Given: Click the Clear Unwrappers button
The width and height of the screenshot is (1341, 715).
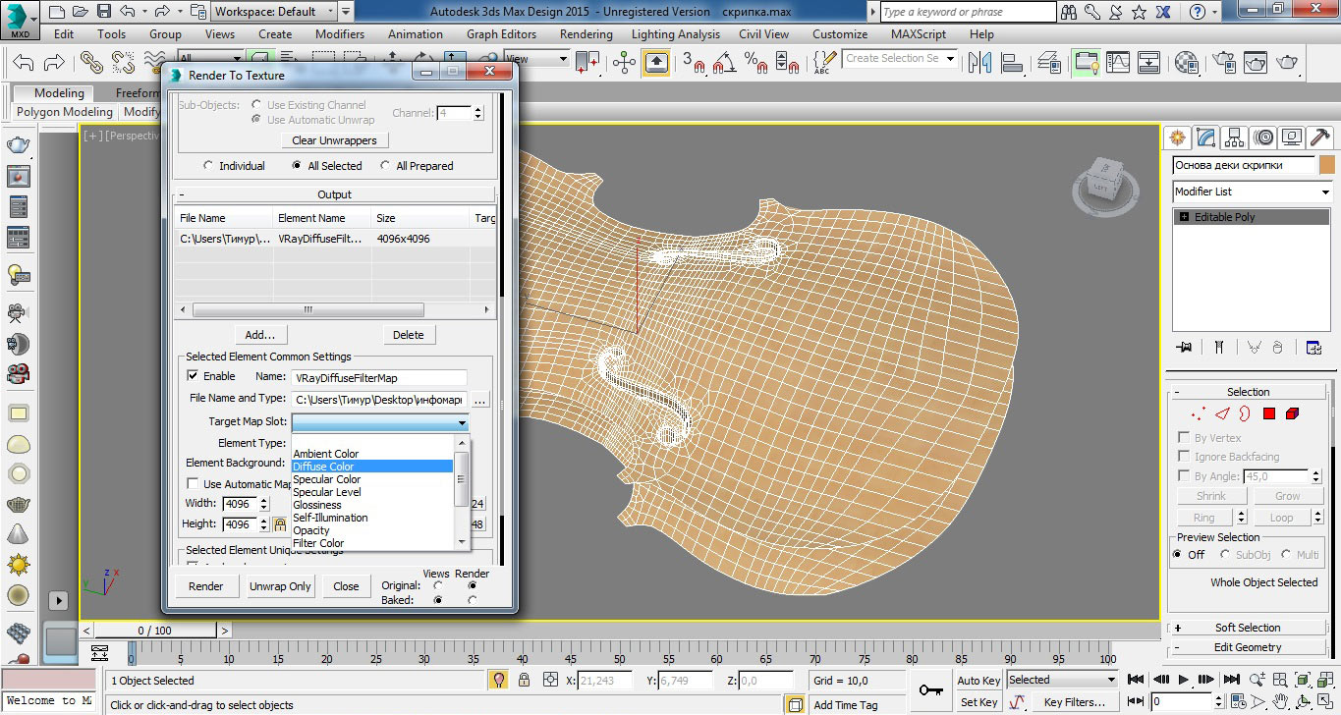Looking at the screenshot, I should [x=334, y=140].
